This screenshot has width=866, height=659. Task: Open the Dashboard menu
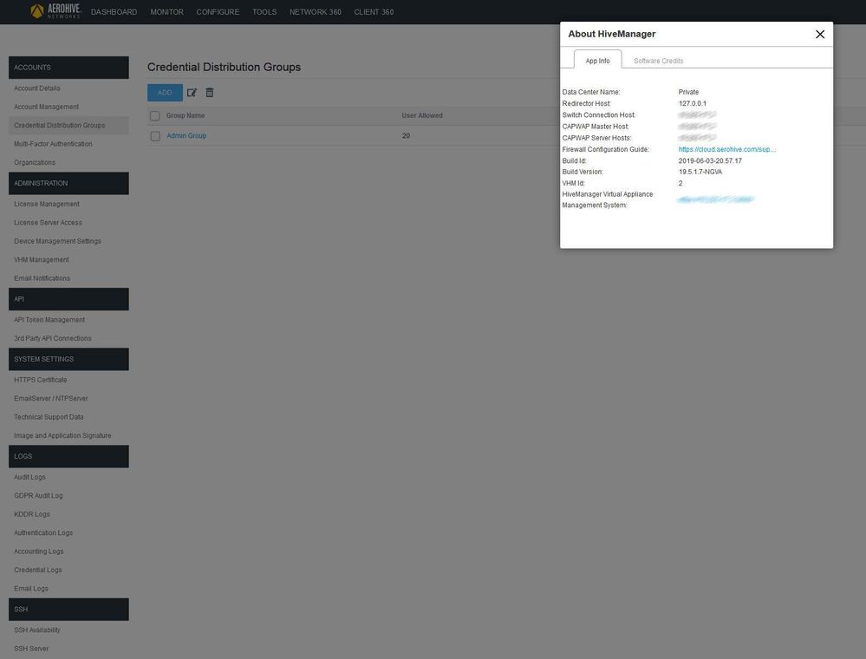point(114,12)
